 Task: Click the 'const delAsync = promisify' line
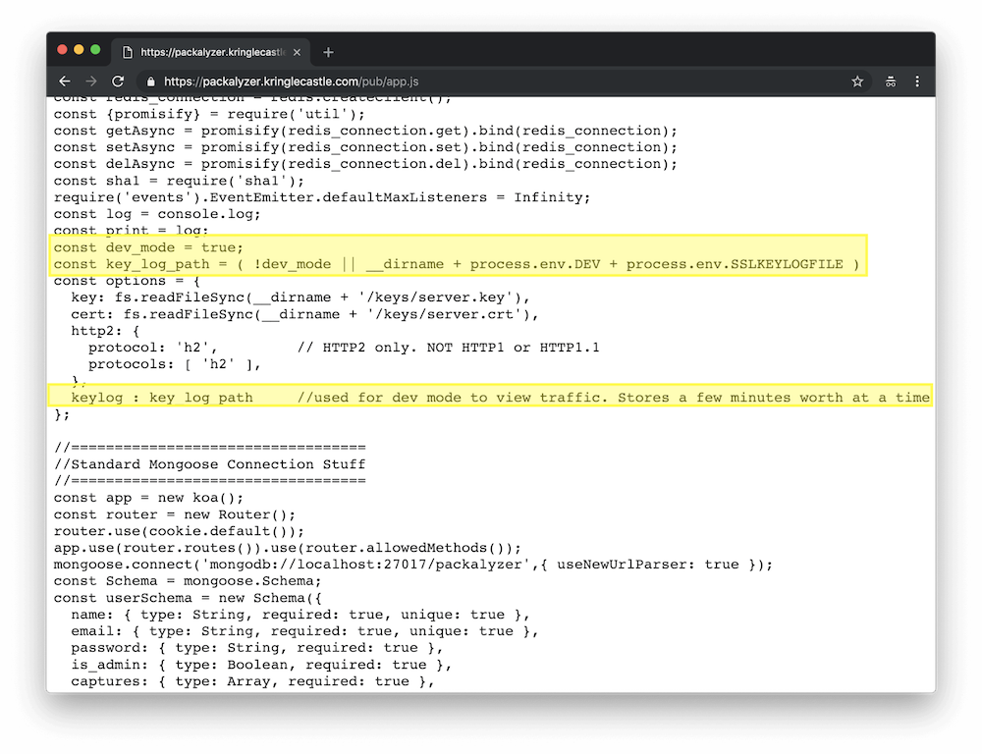point(365,164)
